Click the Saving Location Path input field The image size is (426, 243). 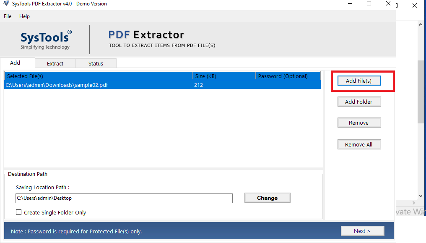tap(124, 198)
